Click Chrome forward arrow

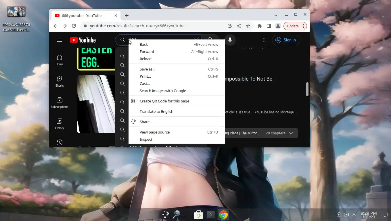click(65, 26)
